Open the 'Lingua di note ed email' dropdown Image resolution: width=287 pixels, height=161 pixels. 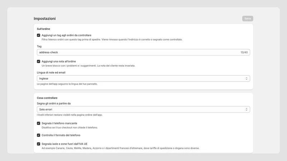(143, 78)
